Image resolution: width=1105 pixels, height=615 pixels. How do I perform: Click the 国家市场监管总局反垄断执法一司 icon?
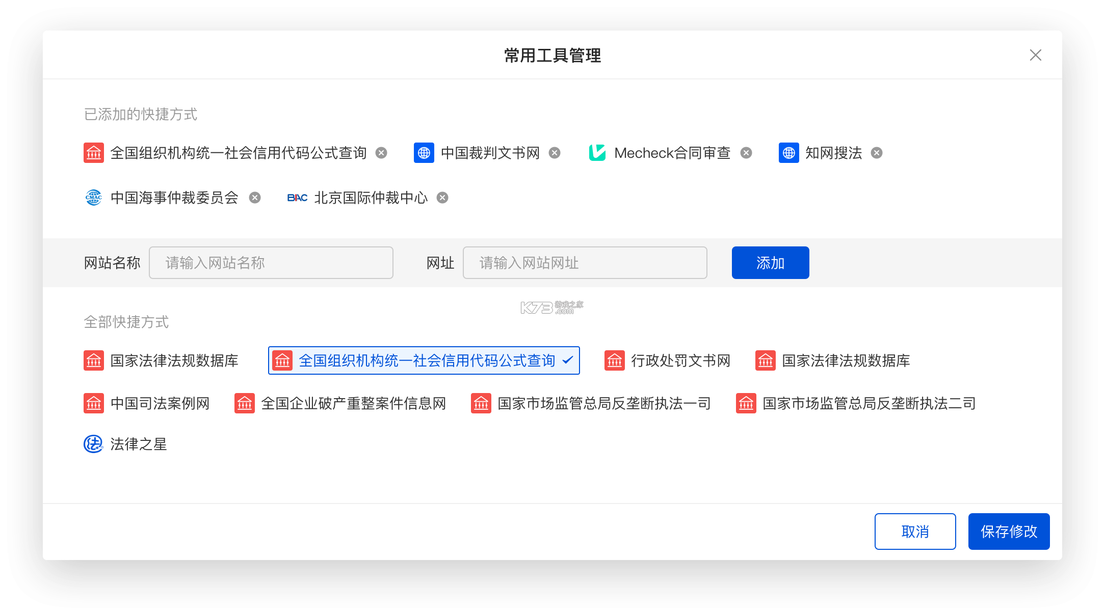pyautogui.click(x=481, y=403)
